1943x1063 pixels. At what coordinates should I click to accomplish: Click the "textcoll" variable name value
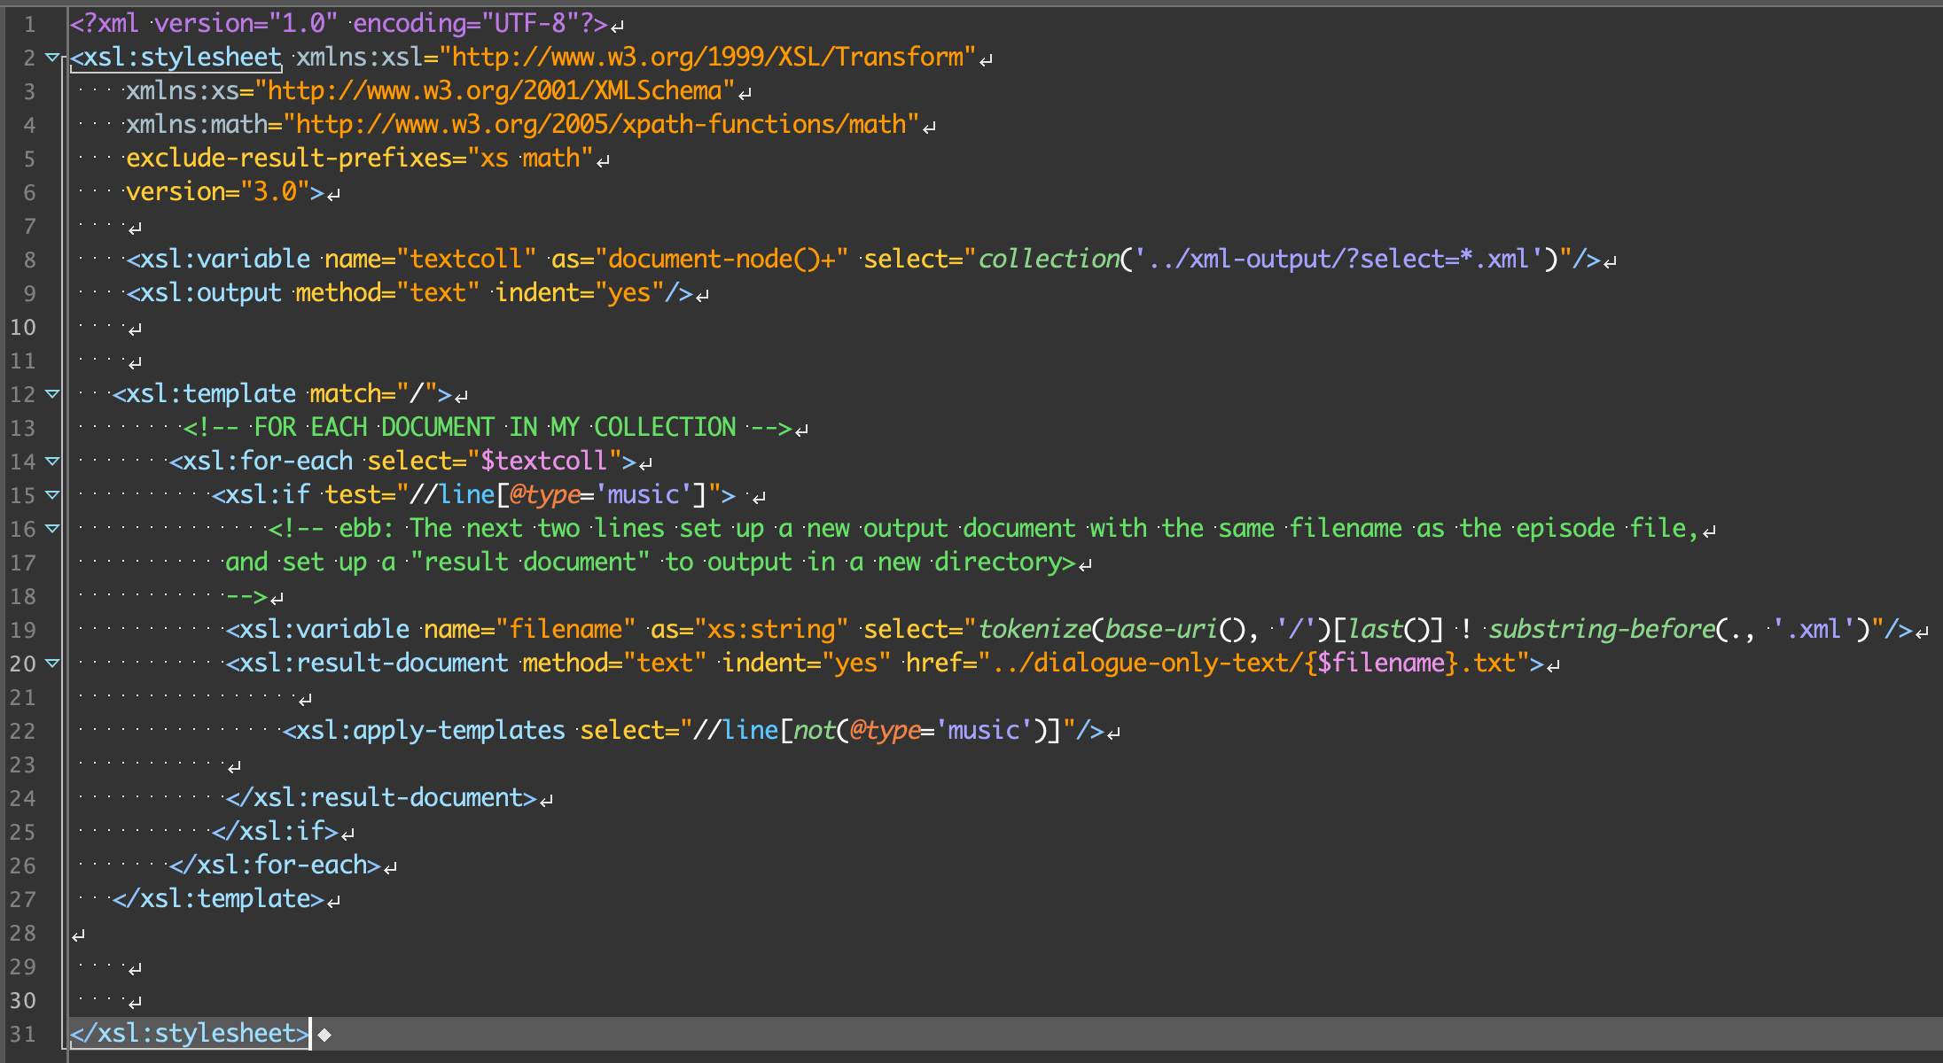click(466, 260)
